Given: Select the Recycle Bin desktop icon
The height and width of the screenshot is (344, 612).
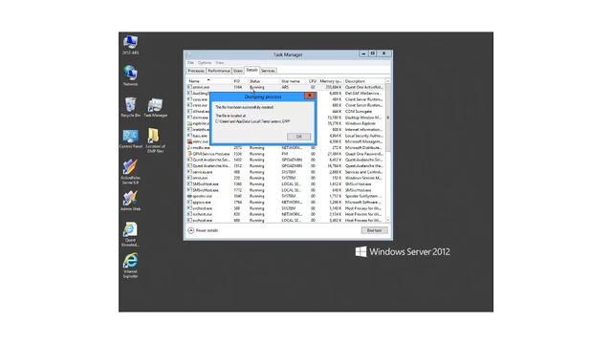Looking at the screenshot, I should (130, 107).
